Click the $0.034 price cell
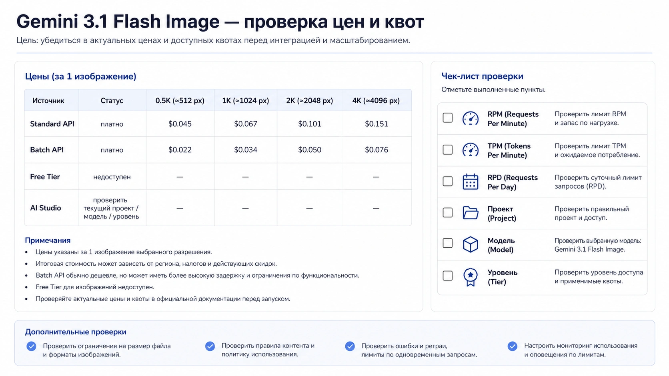The height and width of the screenshot is (376, 669). [246, 150]
